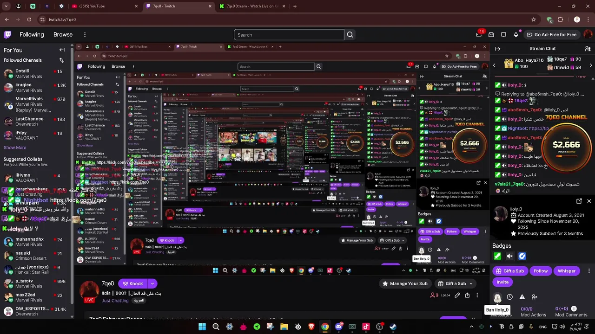Open your profile avatar menu on Twitch
595x334 pixels.
[x=588, y=34]
